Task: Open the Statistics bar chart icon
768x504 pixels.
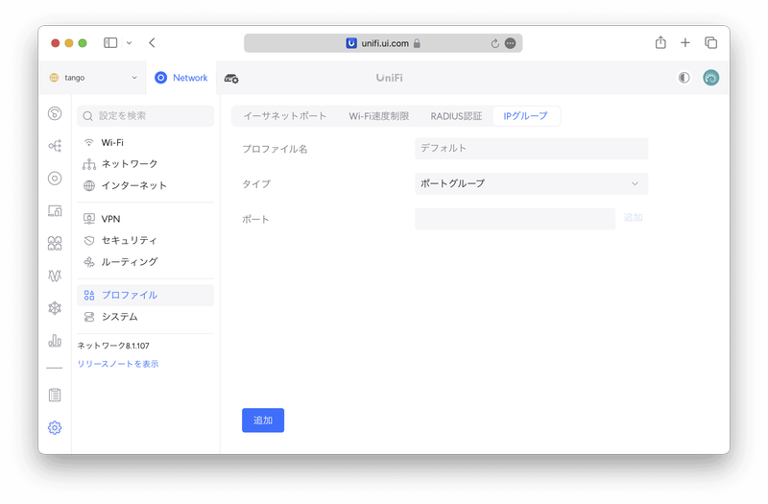Action: click(x=55, y=341)
